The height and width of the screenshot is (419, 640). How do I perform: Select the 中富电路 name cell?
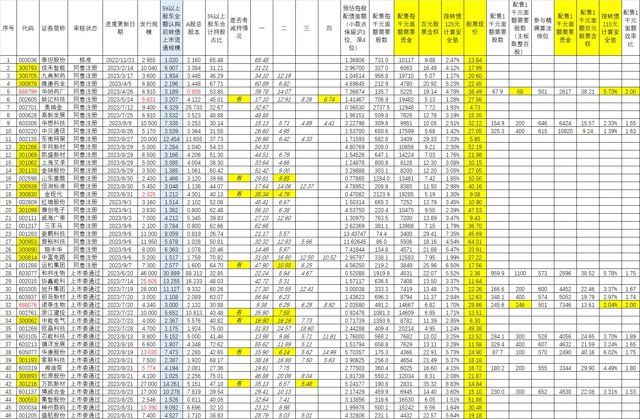[x=53, y=257]
